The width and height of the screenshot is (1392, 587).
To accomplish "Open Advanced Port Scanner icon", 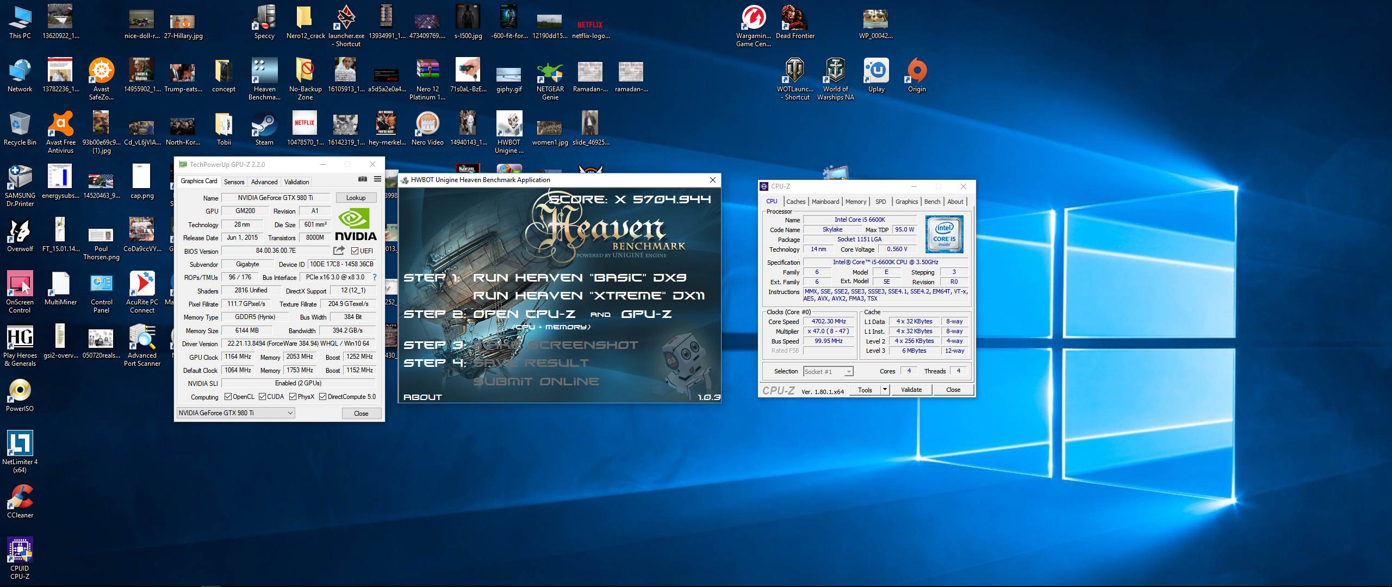I will [x=142, y=346].
